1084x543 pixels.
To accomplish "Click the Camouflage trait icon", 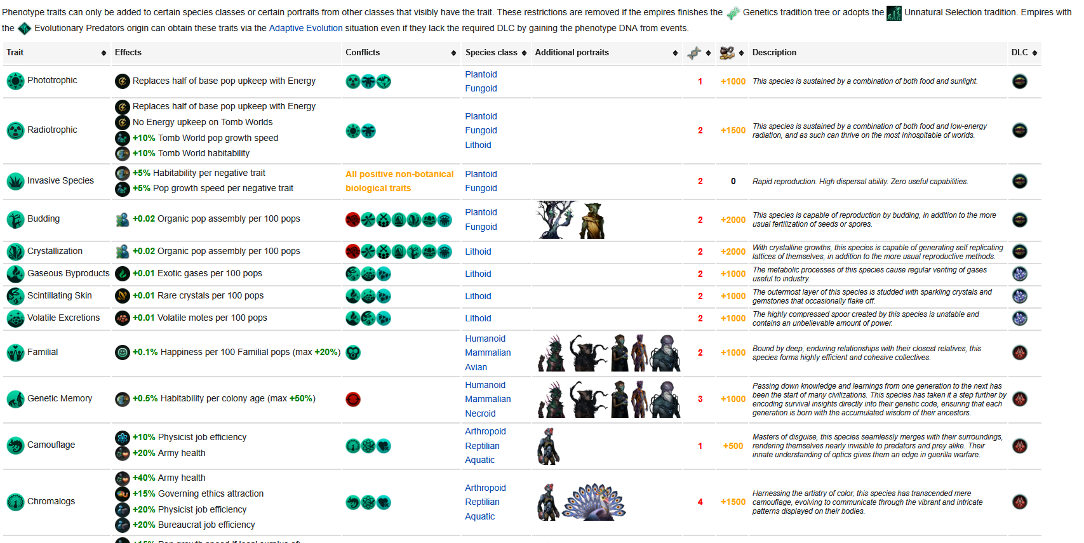I will click(15, 445).
